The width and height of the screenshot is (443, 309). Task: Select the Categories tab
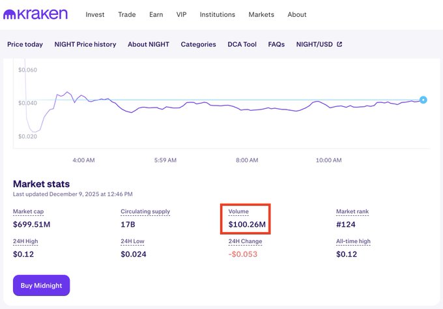click(198, 44)
